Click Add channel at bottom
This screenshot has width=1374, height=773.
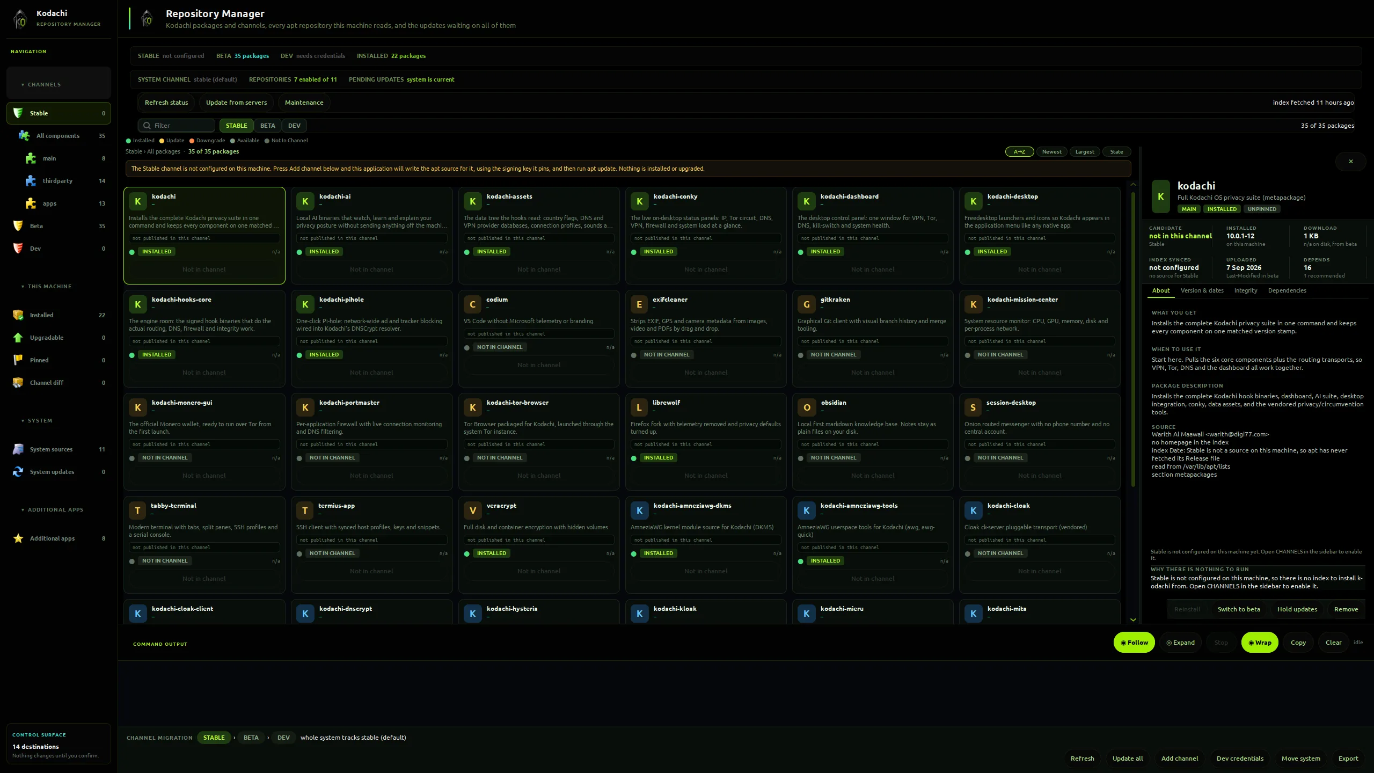[x=1179, y=759]
